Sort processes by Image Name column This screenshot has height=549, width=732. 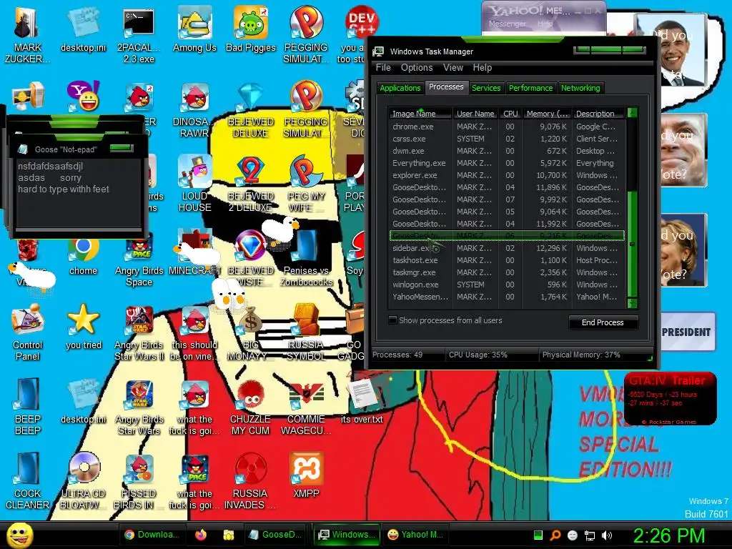tap(420, 114)
